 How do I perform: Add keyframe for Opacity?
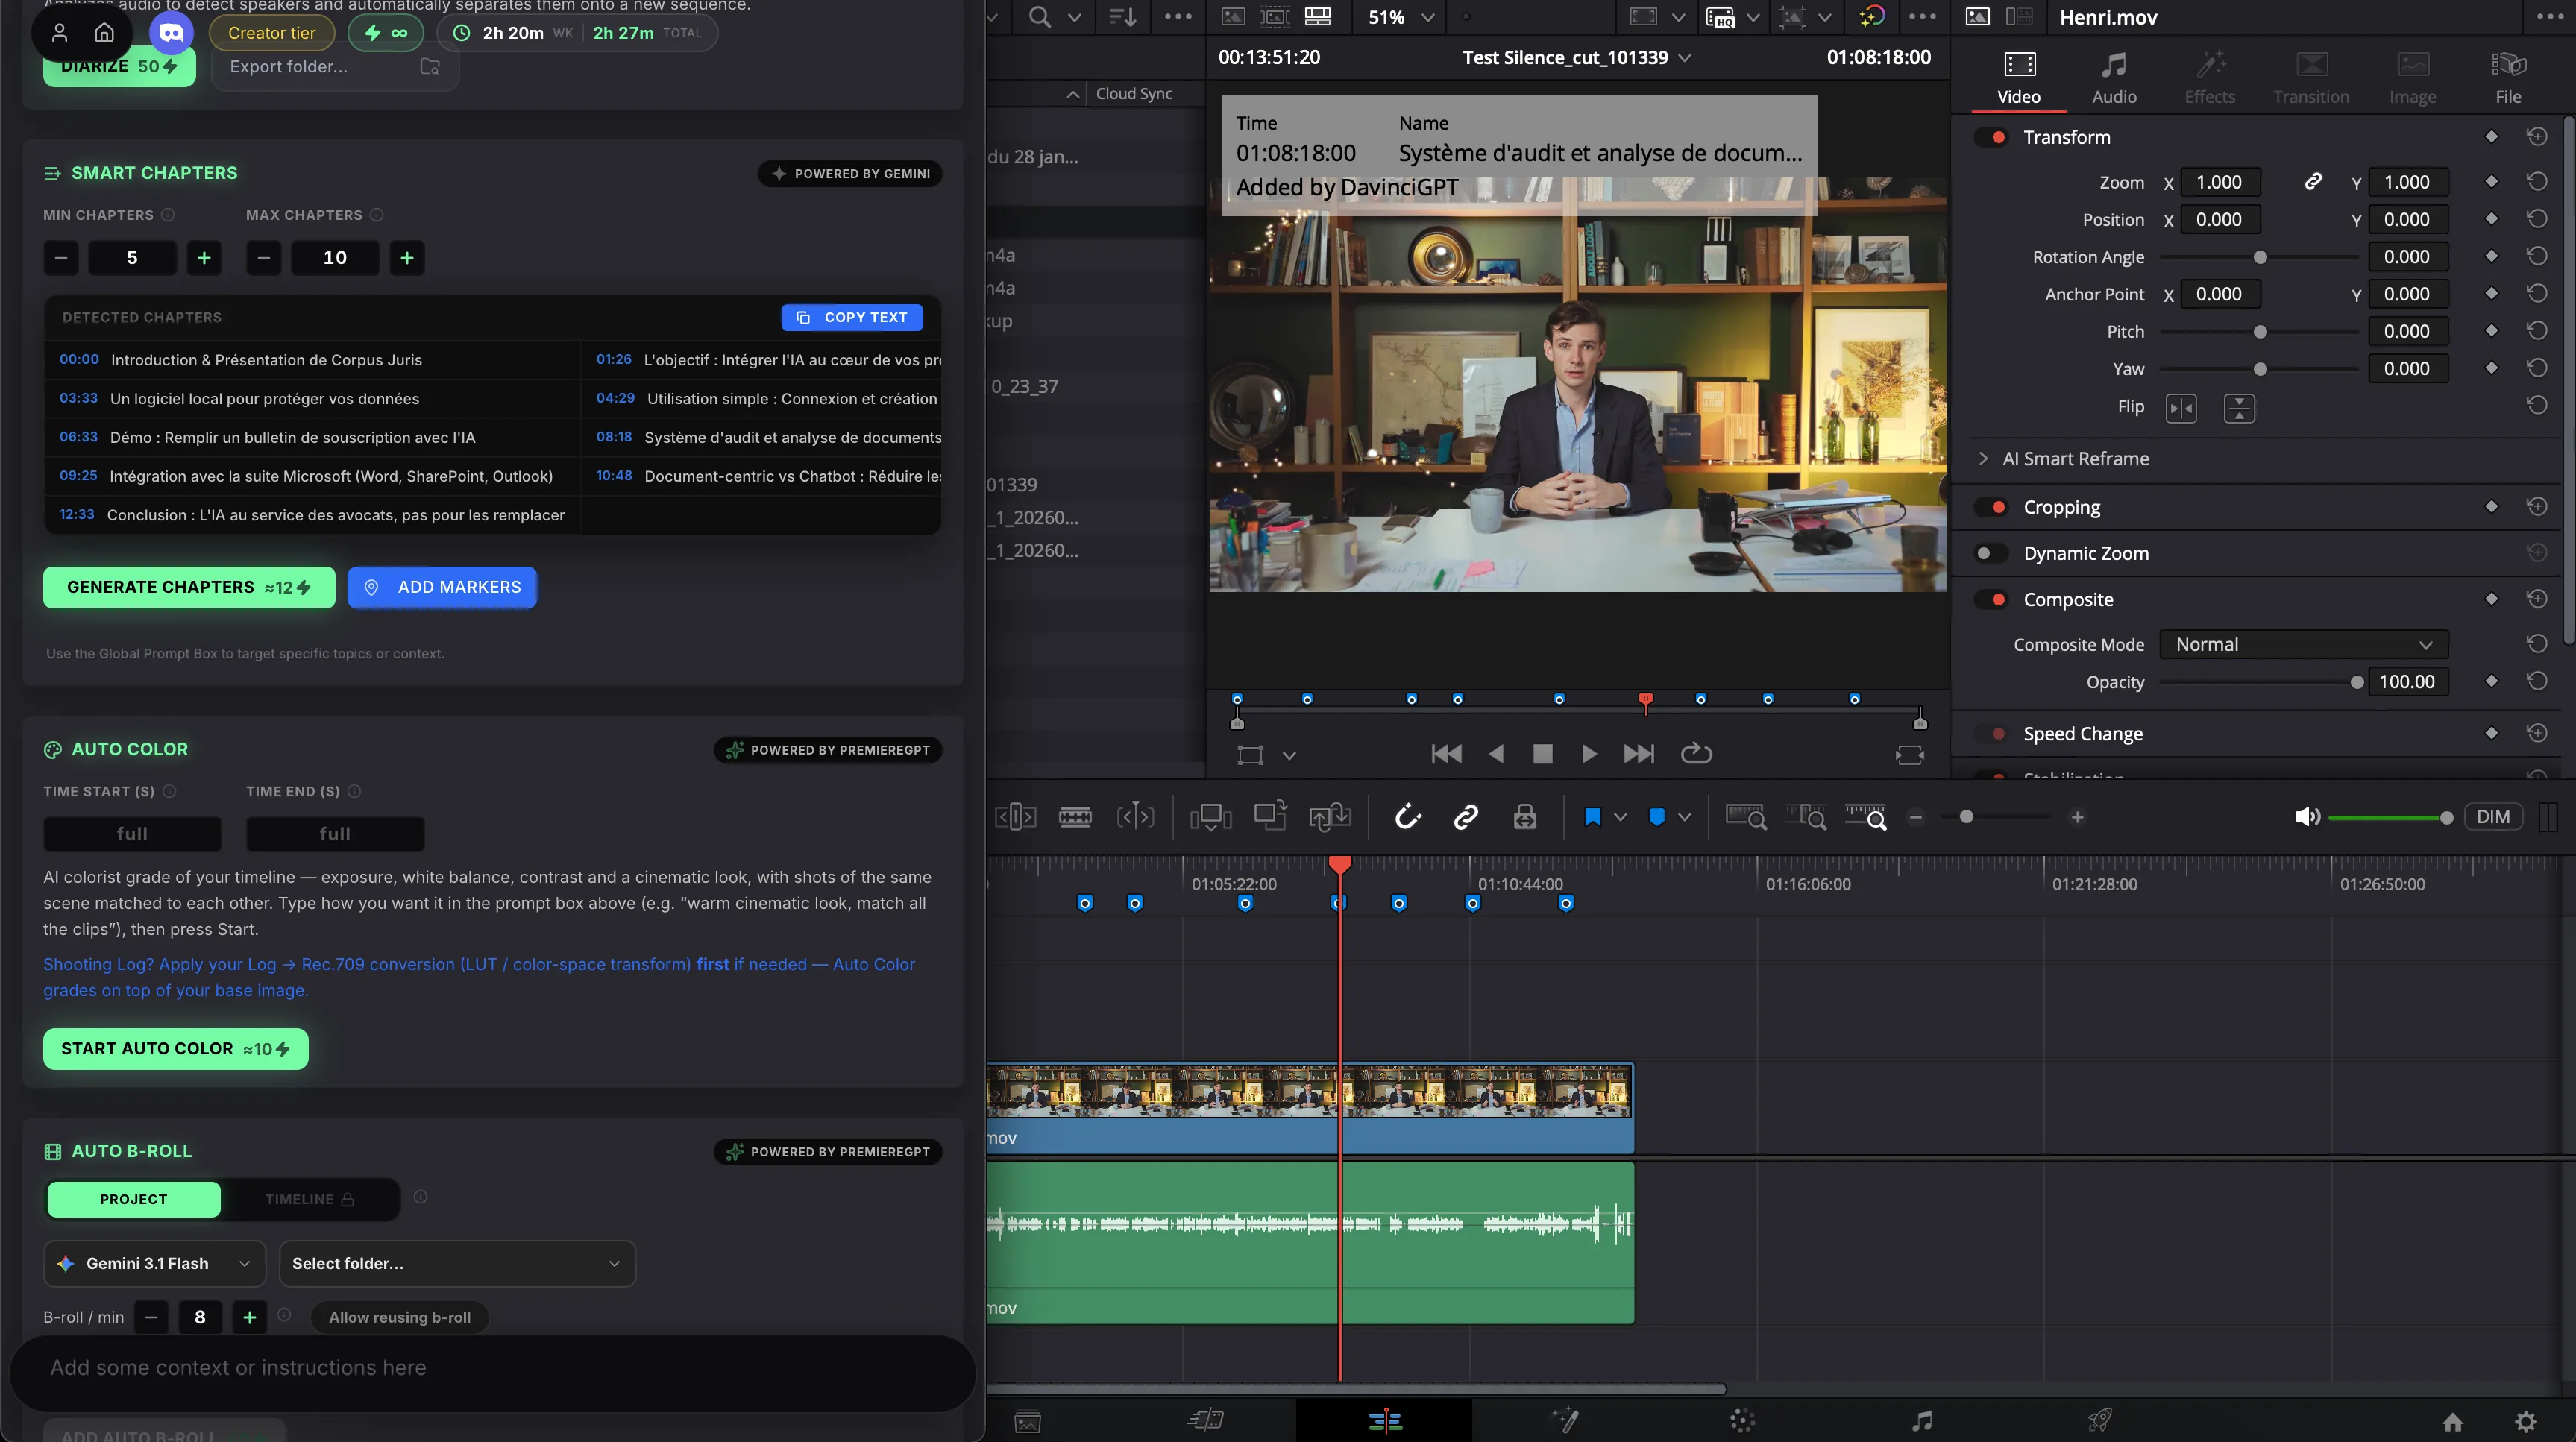[2491, 681]
